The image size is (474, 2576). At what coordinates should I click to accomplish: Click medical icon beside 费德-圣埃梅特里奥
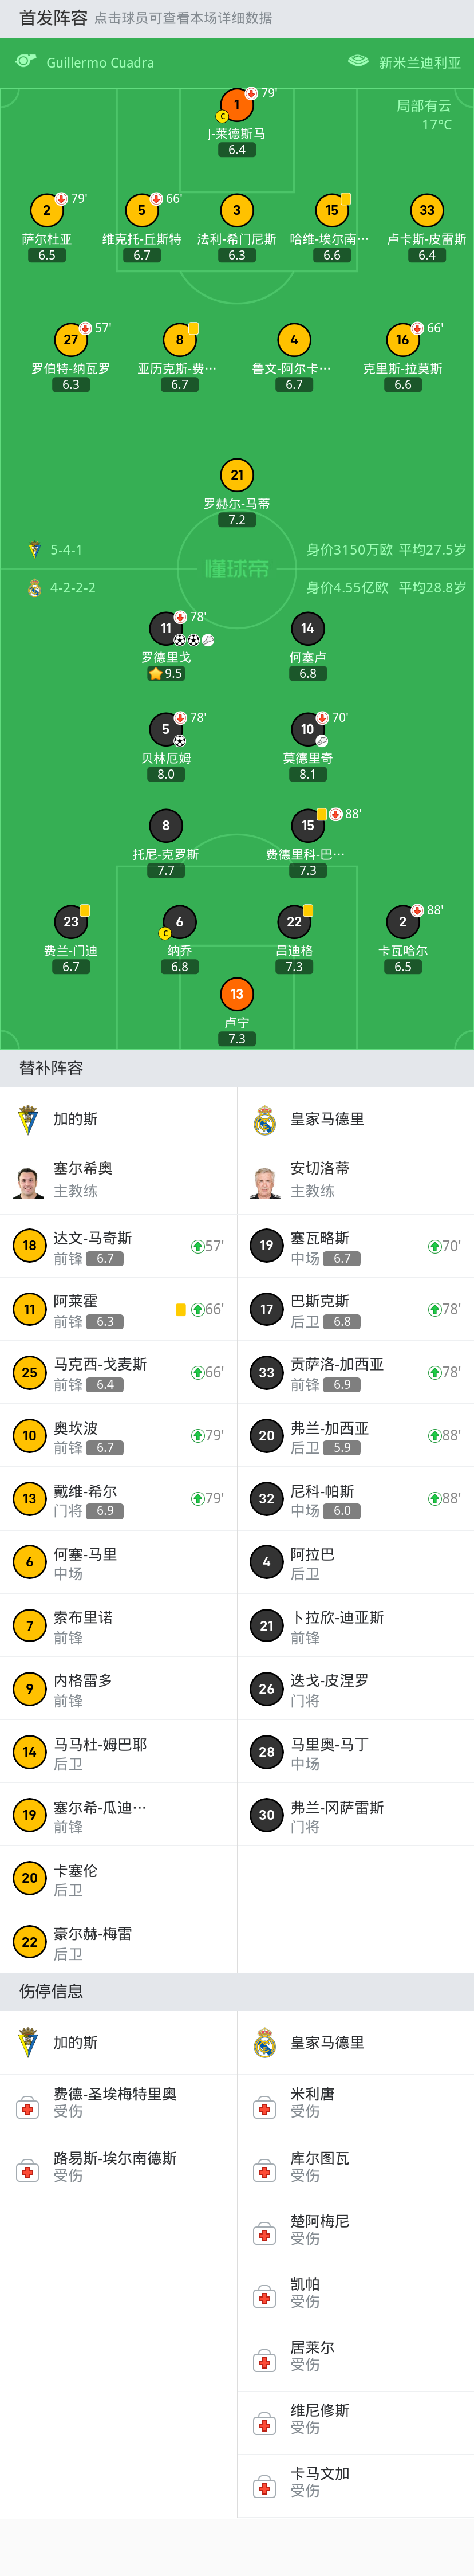(28, 2108)
